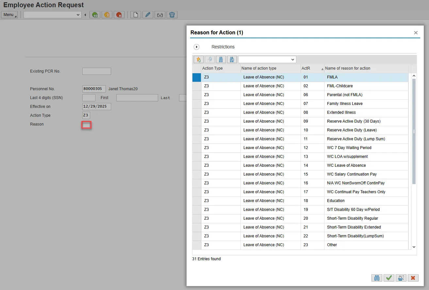Click the binoculars search icon at the dialog bottom
Screen dimensions: 429x290
point(377,278)
